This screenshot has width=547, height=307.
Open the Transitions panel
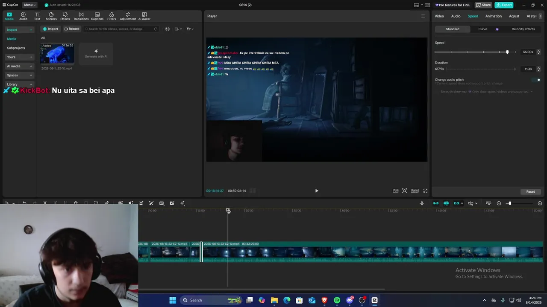(x=81, y=16)
